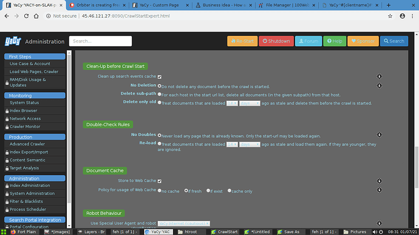Open System Status menu item
The height and width of the screenshot is (235, 419).
coord(24,103)
